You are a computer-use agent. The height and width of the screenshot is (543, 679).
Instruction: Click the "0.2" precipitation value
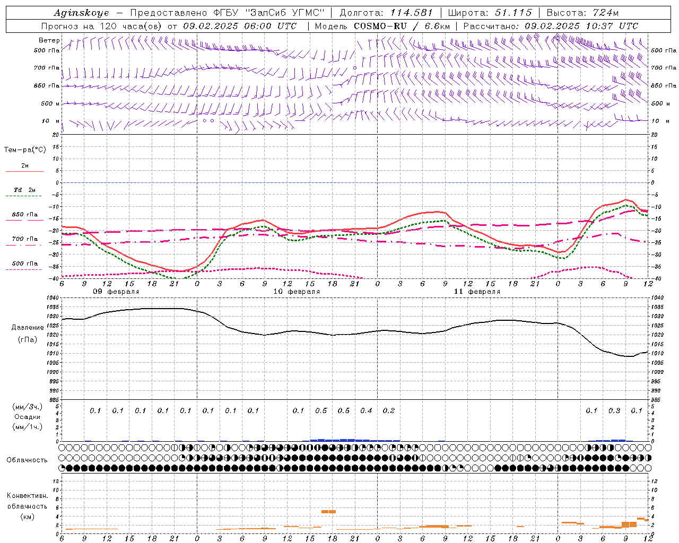tap(389, 411)
